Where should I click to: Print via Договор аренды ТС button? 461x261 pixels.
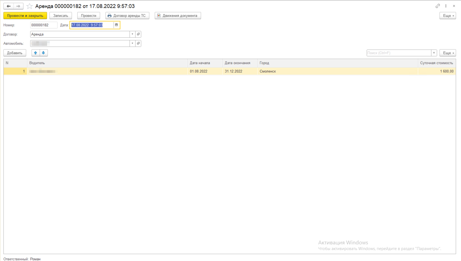point(127,16)
